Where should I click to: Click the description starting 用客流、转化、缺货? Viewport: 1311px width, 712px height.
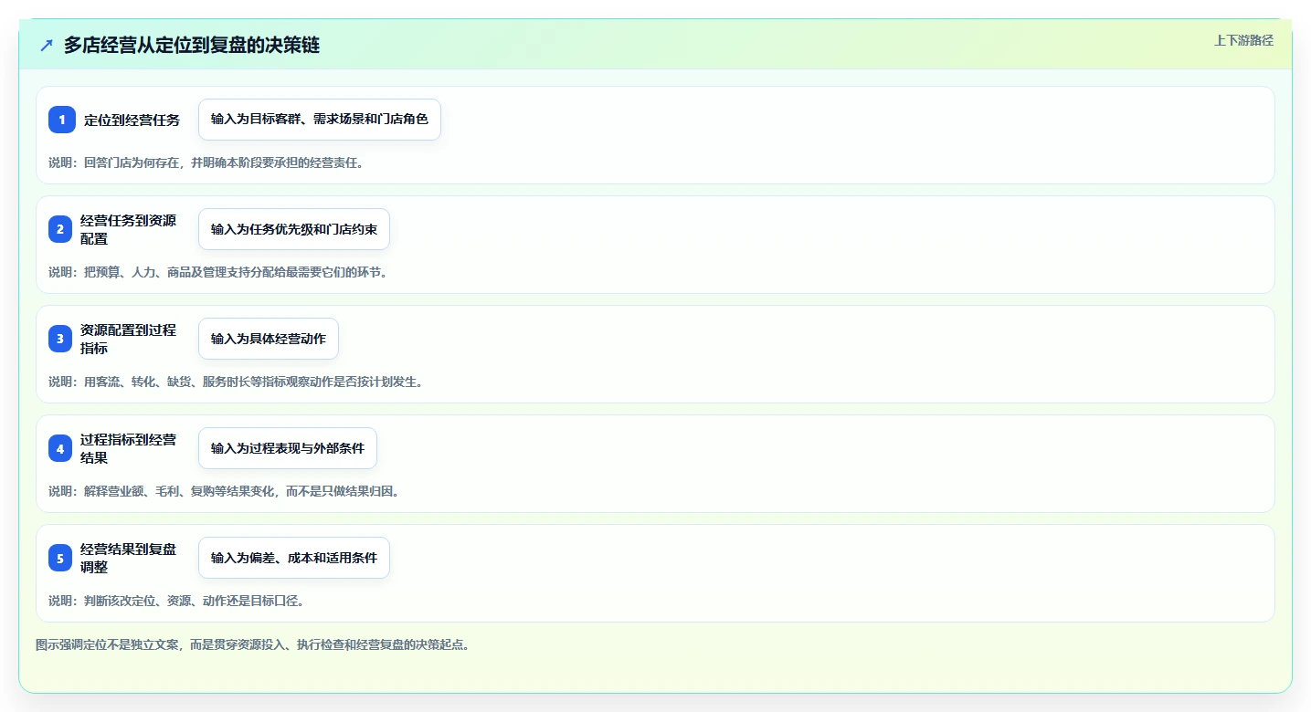point(236,382)
